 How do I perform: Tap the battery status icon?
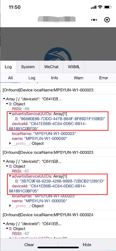pyautogui.click(x=108, y=7)
